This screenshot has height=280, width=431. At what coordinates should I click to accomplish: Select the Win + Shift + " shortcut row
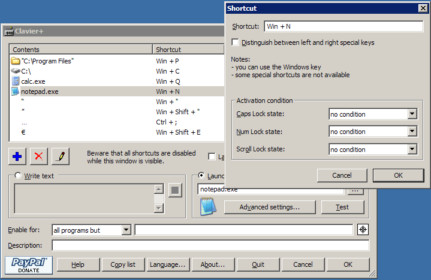(x=117, y=112)
